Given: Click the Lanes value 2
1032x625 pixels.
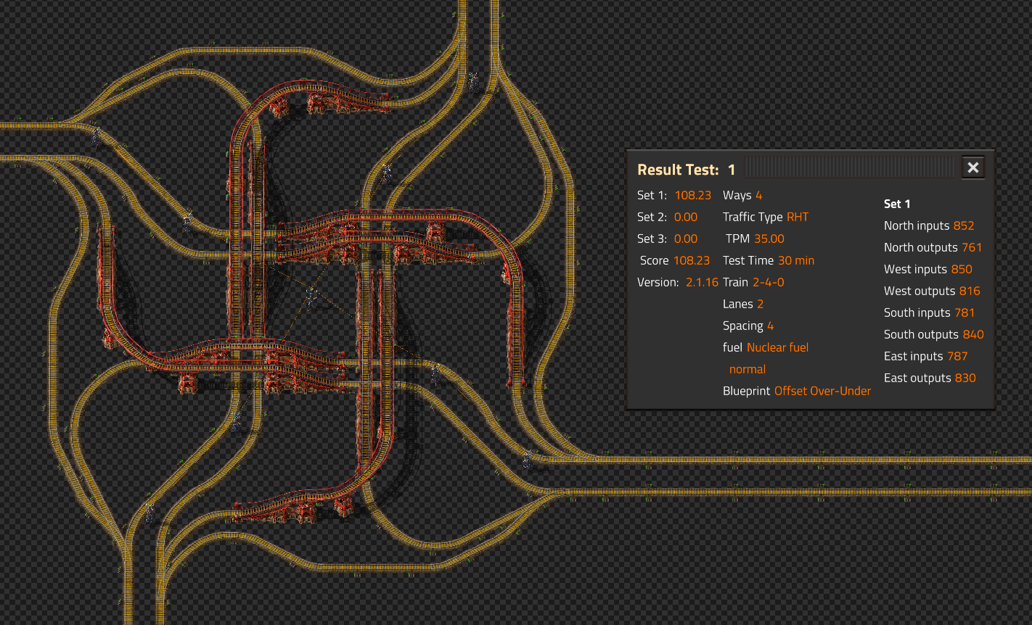Looking at the screenshot, I should [761, 304].
